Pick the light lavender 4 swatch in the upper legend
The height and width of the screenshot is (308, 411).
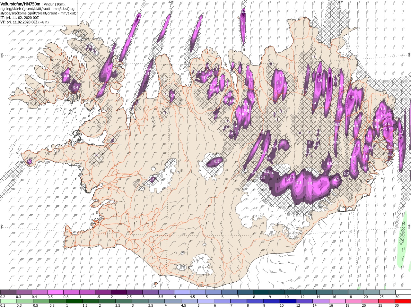coord(182,292)
